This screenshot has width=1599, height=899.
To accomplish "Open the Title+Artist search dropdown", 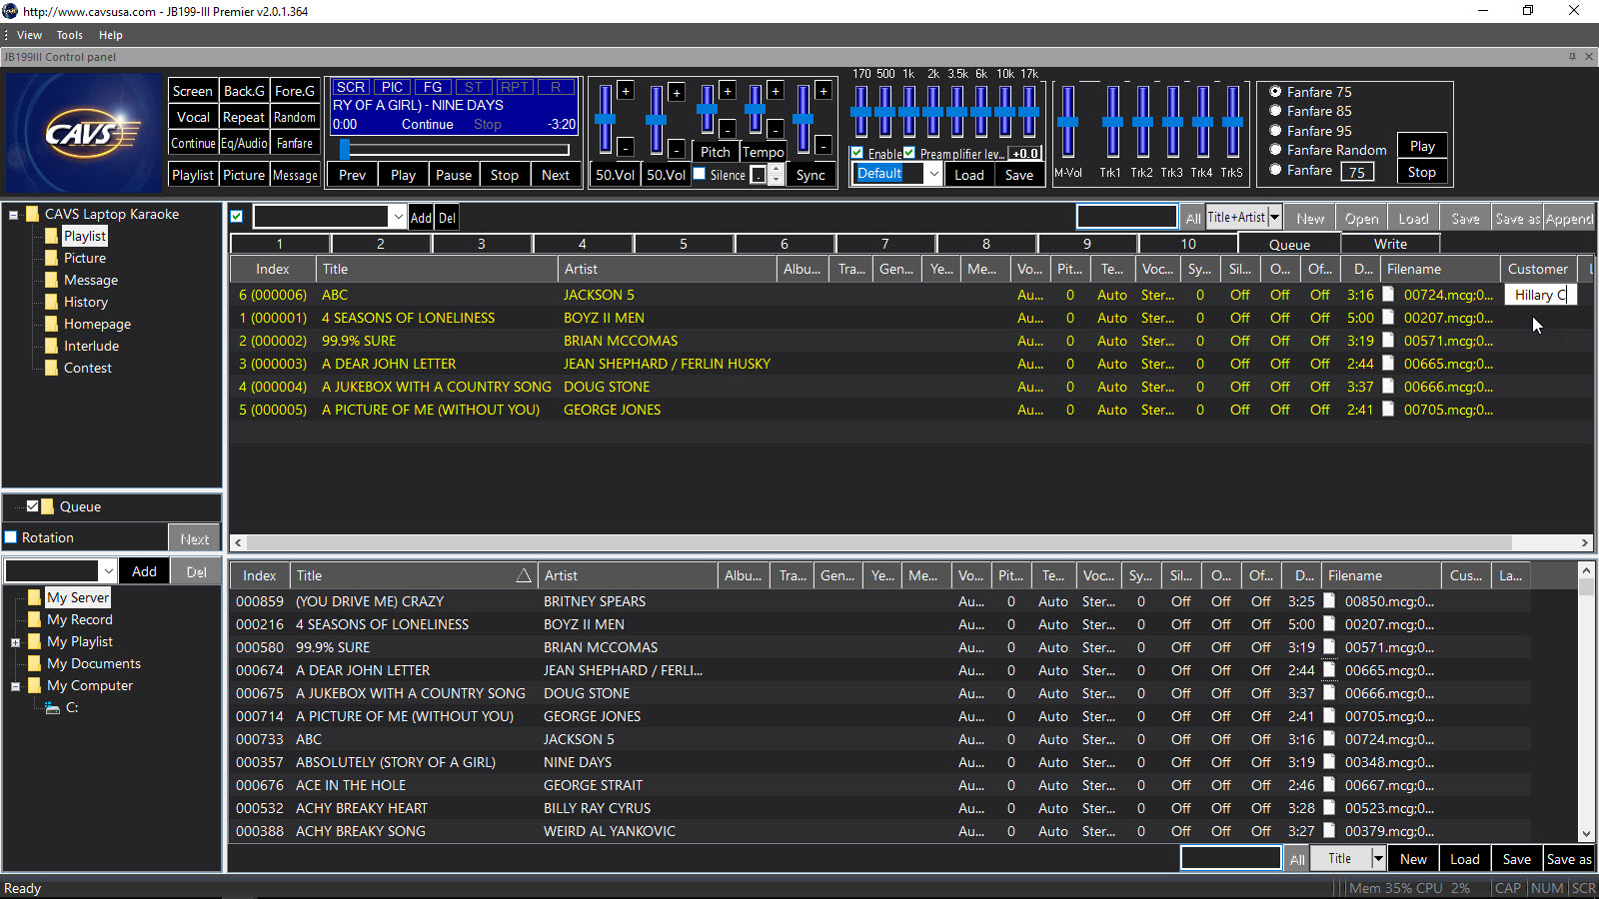I will 1274,217.
